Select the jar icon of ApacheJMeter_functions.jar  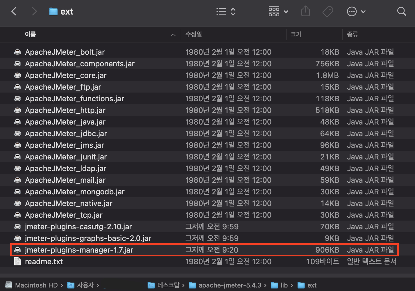coord(17,99)
